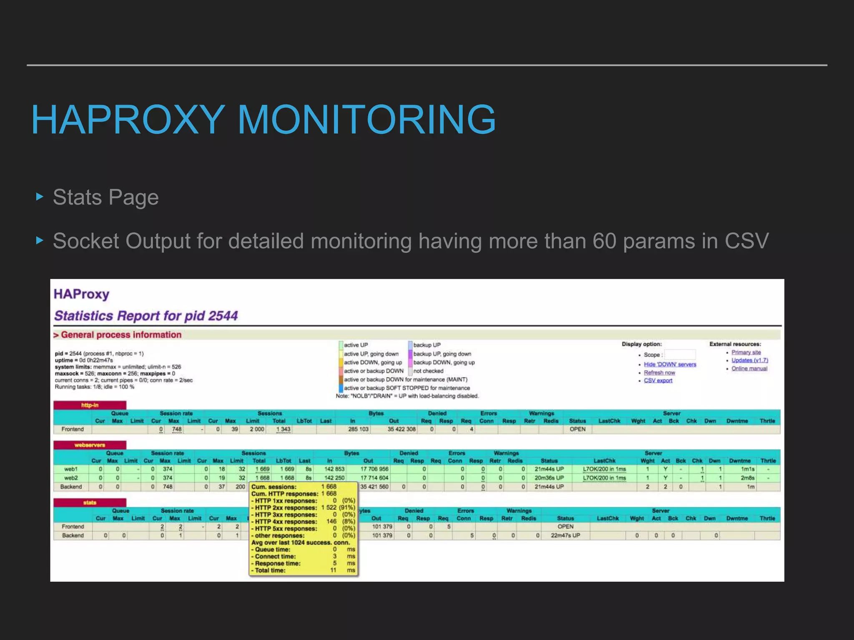
Task: Click the 'Cum. sessions' tooltip line
Action: [x=294, y=487]
